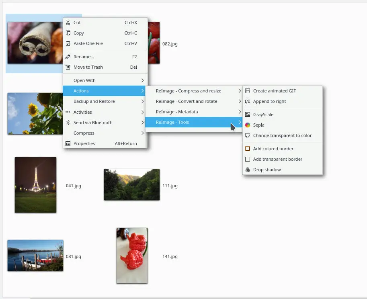Click the 041.jpg file name
The image size is (367, 299).
74,186
